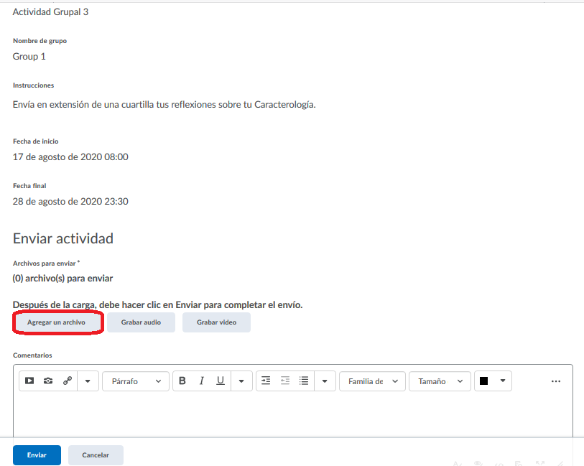
Task: Open the Tamaño font size dropdown
Action: (x=440, y=381)
